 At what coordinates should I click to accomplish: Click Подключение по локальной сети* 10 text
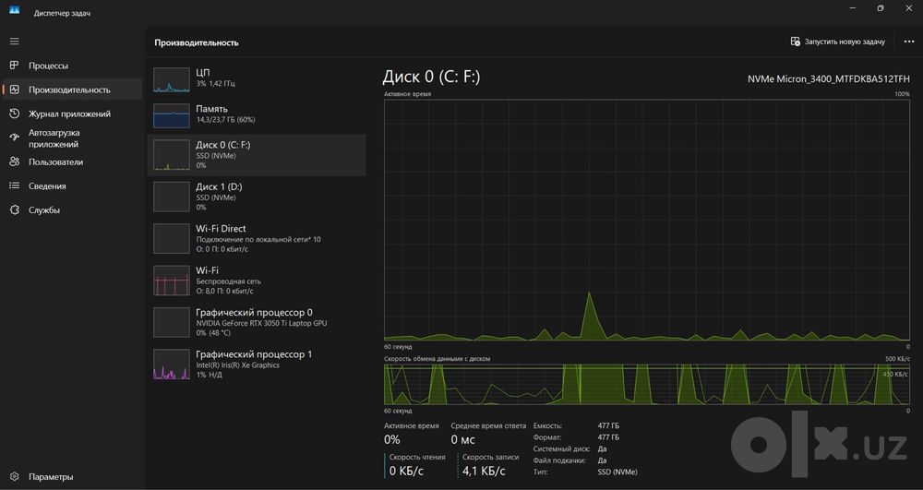[258, 239]
